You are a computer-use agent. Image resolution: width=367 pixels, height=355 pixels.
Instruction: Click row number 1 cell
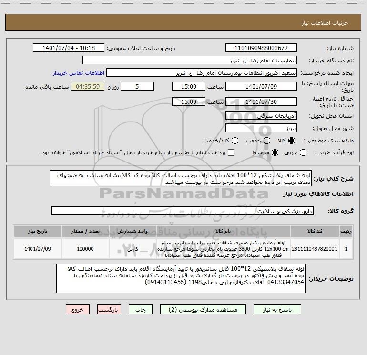click(346, 249)
